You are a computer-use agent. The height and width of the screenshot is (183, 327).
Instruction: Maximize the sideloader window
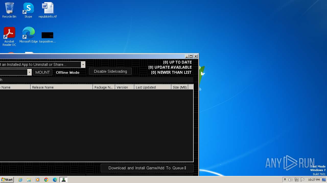tap(191, 56)
